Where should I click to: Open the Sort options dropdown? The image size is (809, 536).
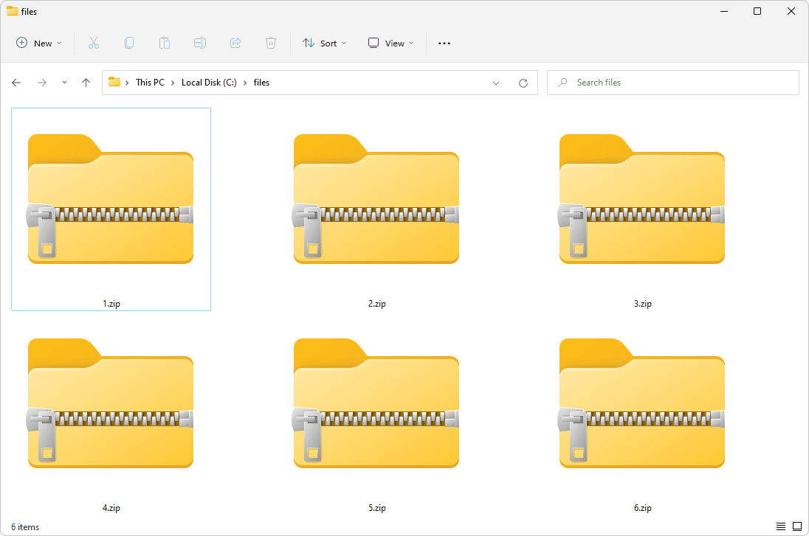coord(325,43)
